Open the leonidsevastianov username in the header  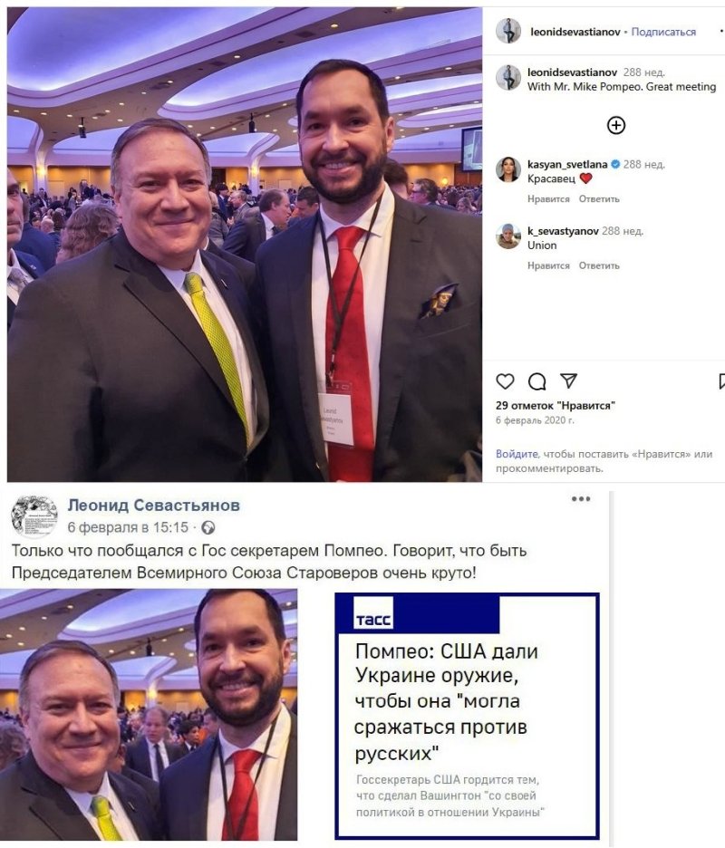575,32
